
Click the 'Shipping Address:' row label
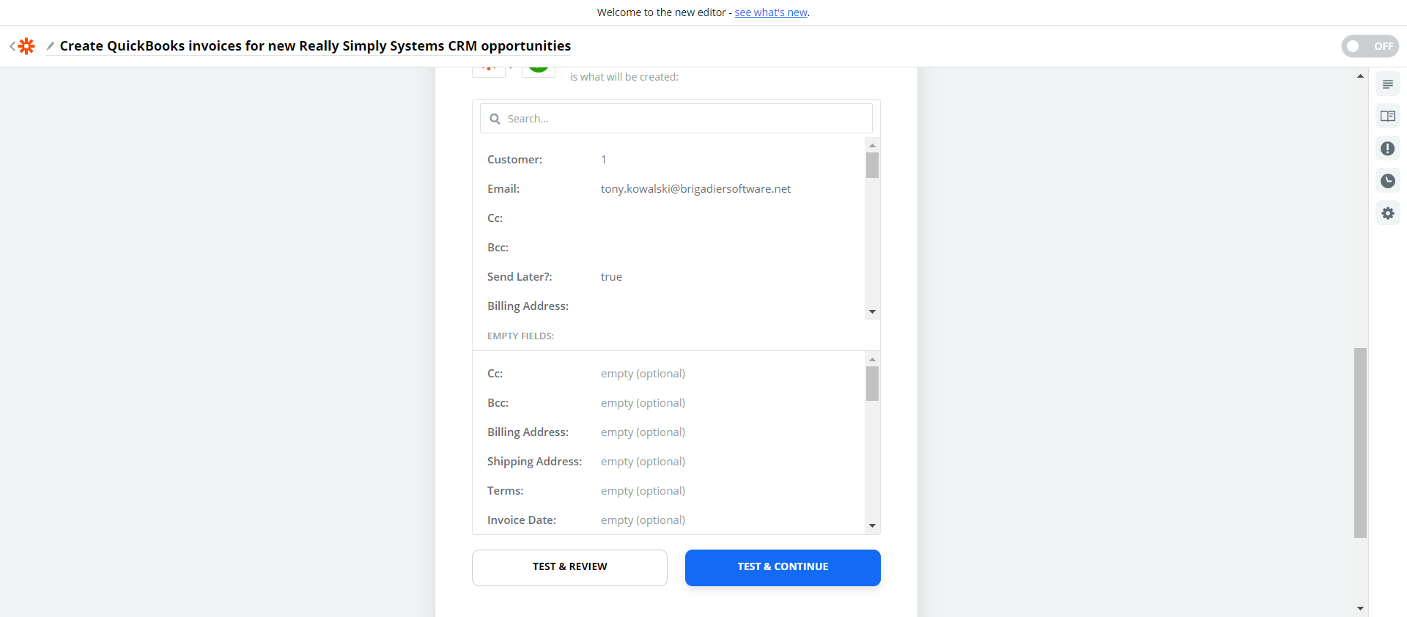click(534, 462)
